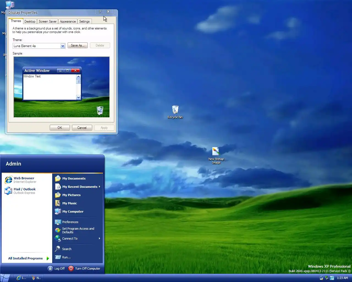Switch to the Appearance tab
This screenshot has width=352, height=282.
click(x=68, y=21)
